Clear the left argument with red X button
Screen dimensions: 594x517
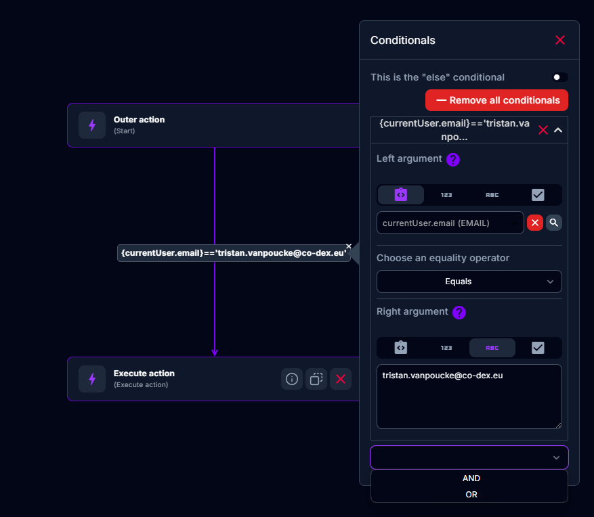[x=535, y=223]
